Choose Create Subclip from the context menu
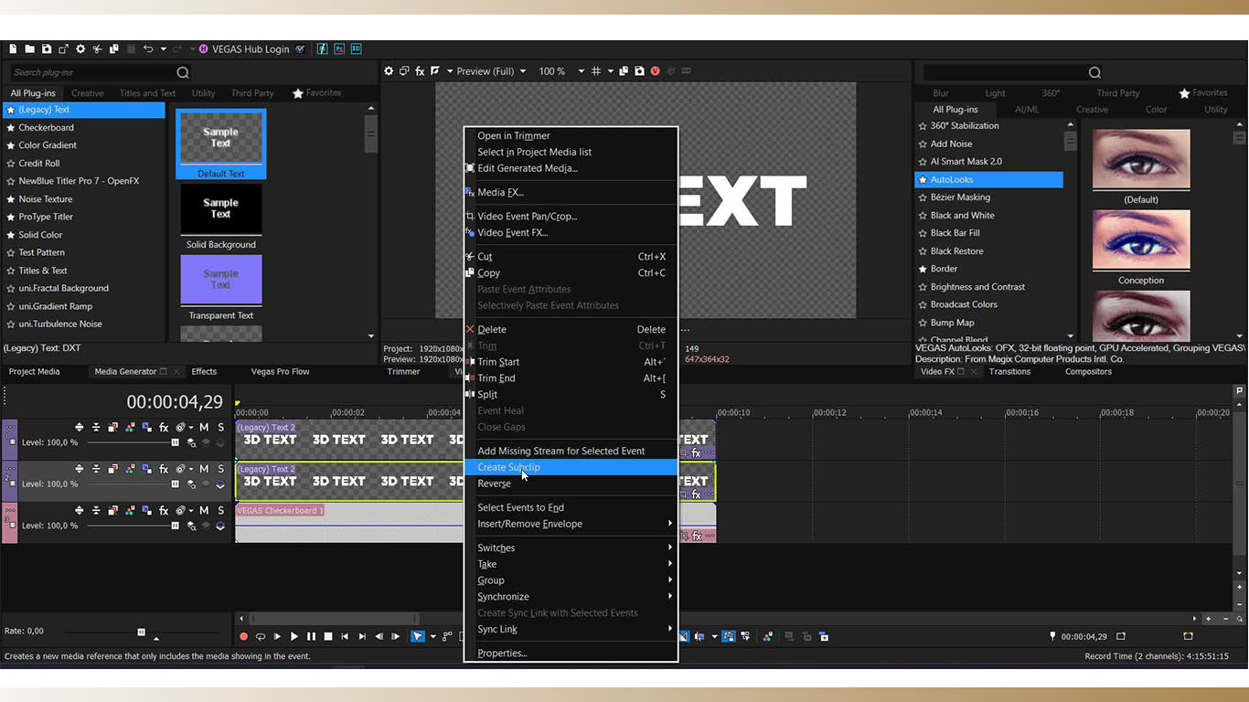 pos(508,467)
